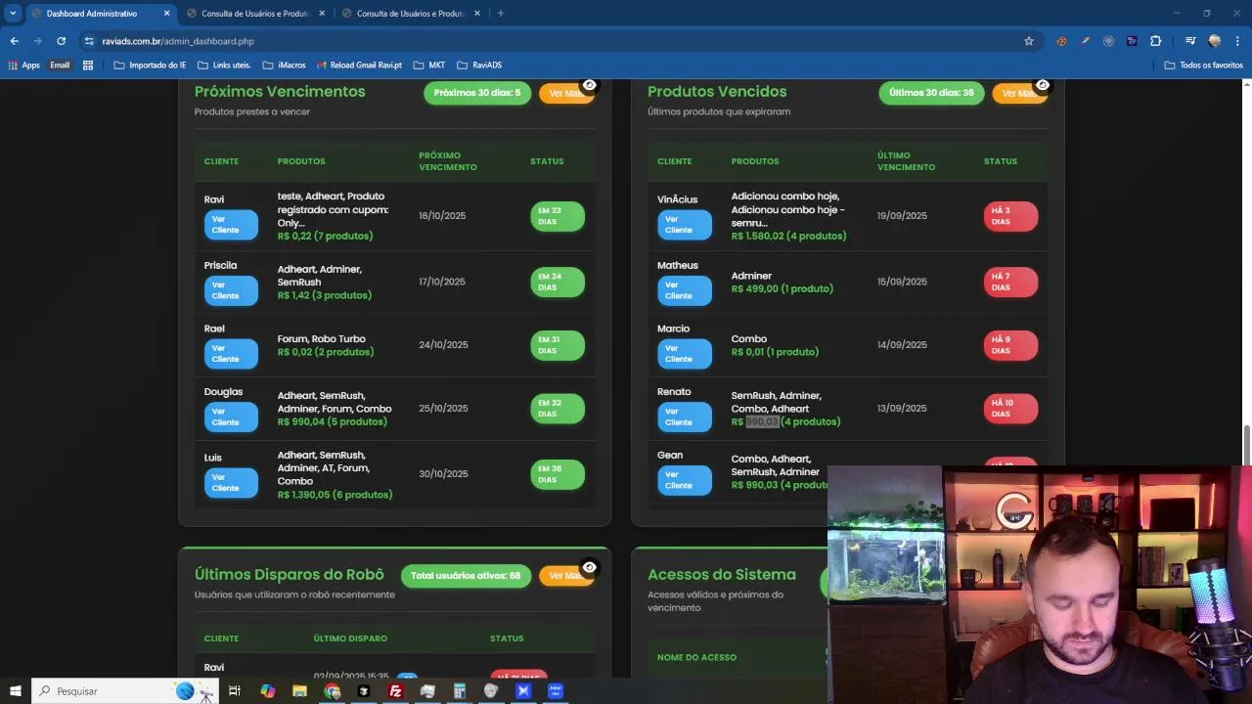Open the tab search dropdown arrow
This screenshot has width=1252, height=704.
(x=13, y=14)
